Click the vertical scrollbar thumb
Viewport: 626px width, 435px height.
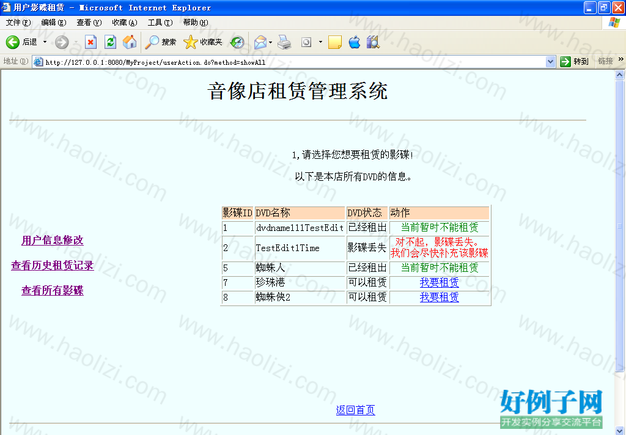pyautogui.click(x=620, y=226)
